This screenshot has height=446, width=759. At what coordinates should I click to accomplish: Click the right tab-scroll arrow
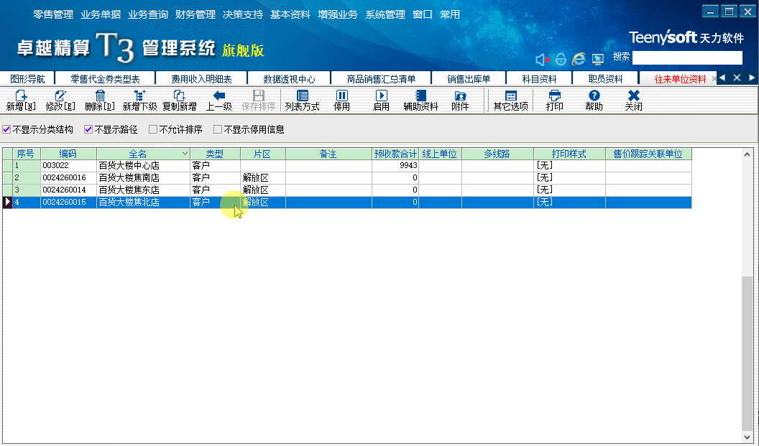750,78
